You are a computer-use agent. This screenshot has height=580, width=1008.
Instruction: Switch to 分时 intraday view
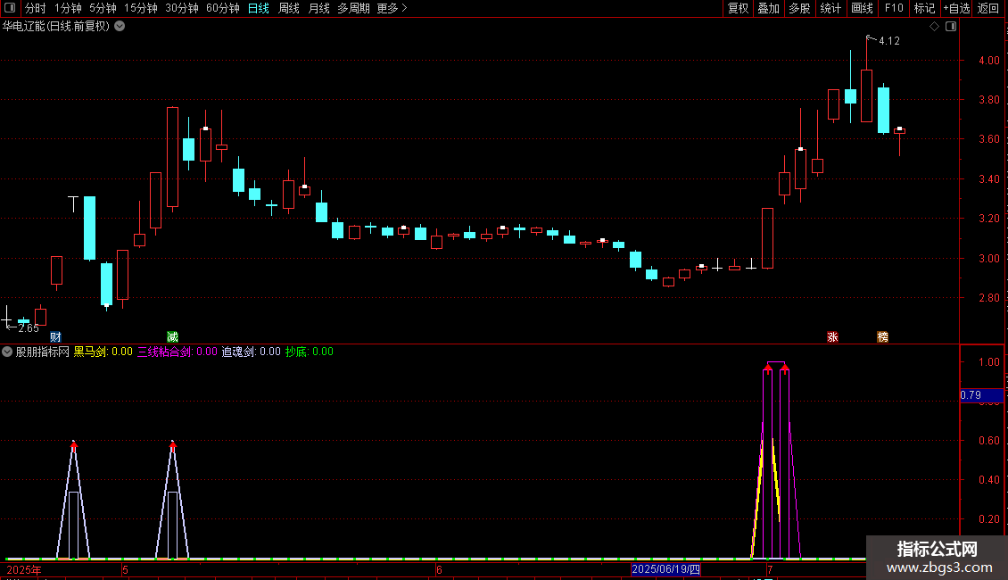click(36, 8)
